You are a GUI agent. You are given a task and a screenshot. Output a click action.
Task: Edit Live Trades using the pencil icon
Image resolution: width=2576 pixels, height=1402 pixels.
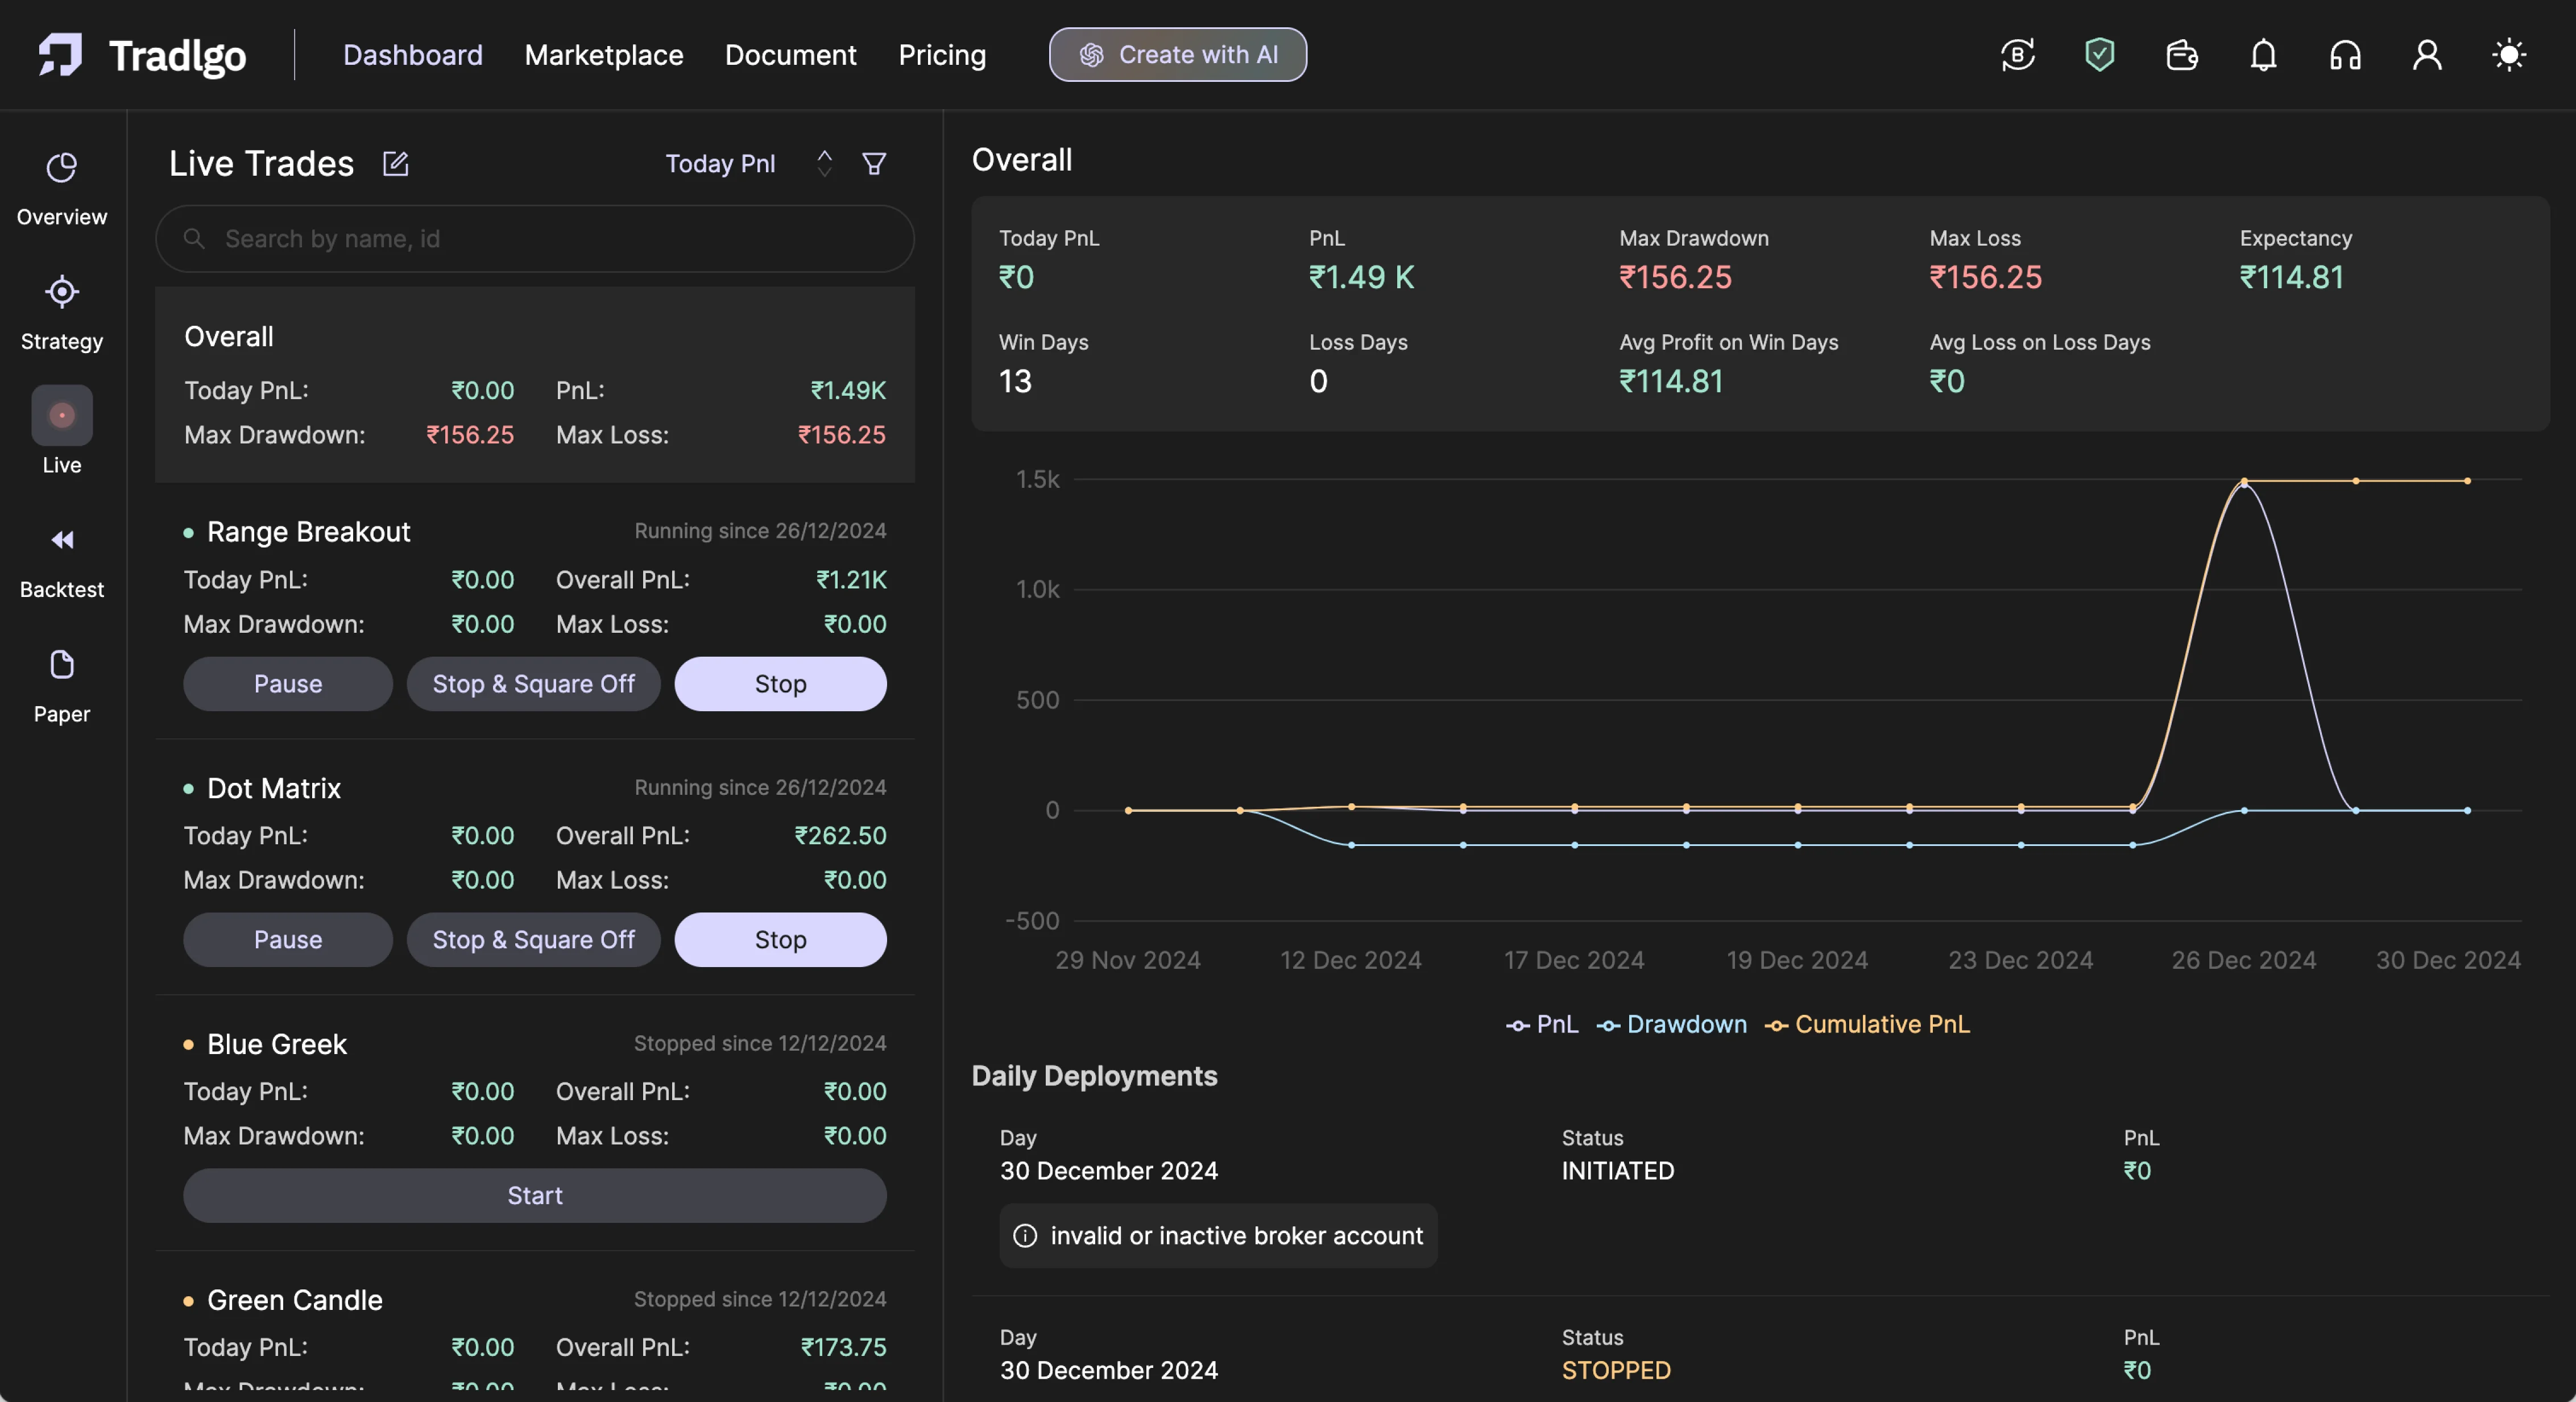(x=395, y=164)
